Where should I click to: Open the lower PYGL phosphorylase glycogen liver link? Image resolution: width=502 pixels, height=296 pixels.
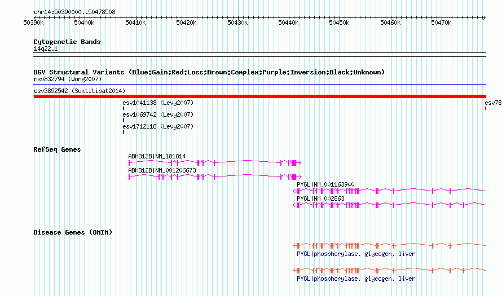(x=356, y=279)
